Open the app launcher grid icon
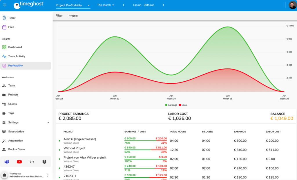Viewport: 297px width, 180px height. [5, 5]
